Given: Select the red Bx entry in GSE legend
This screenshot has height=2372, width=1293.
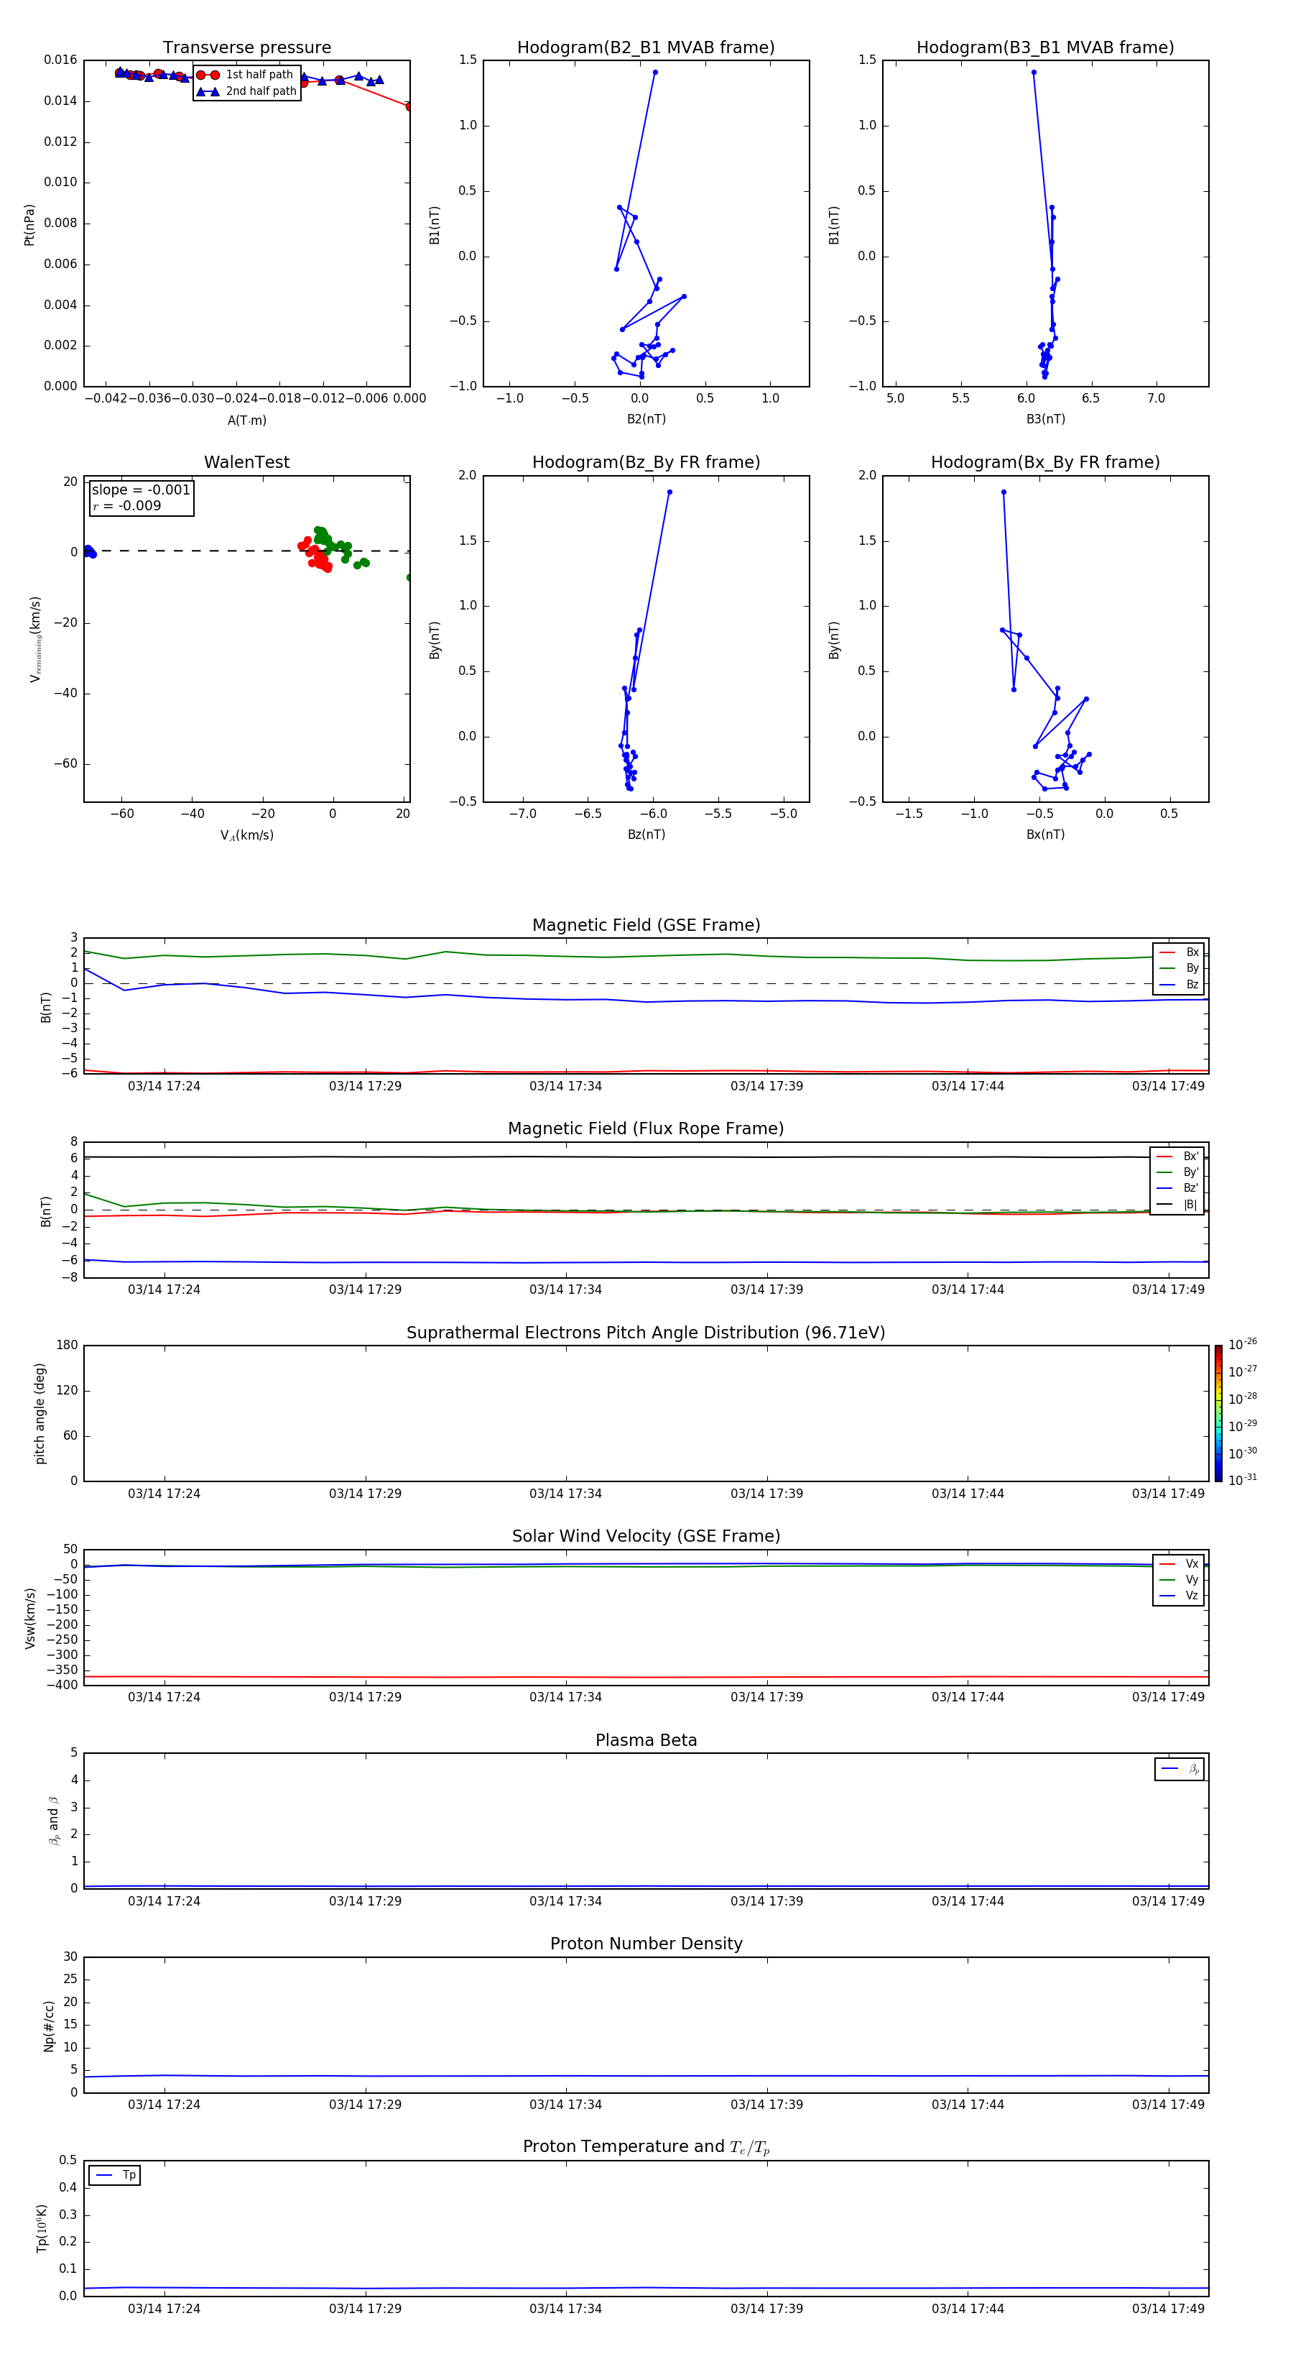Looking at the screenshot, I should pyautogui.click(x=1179, y=952).
